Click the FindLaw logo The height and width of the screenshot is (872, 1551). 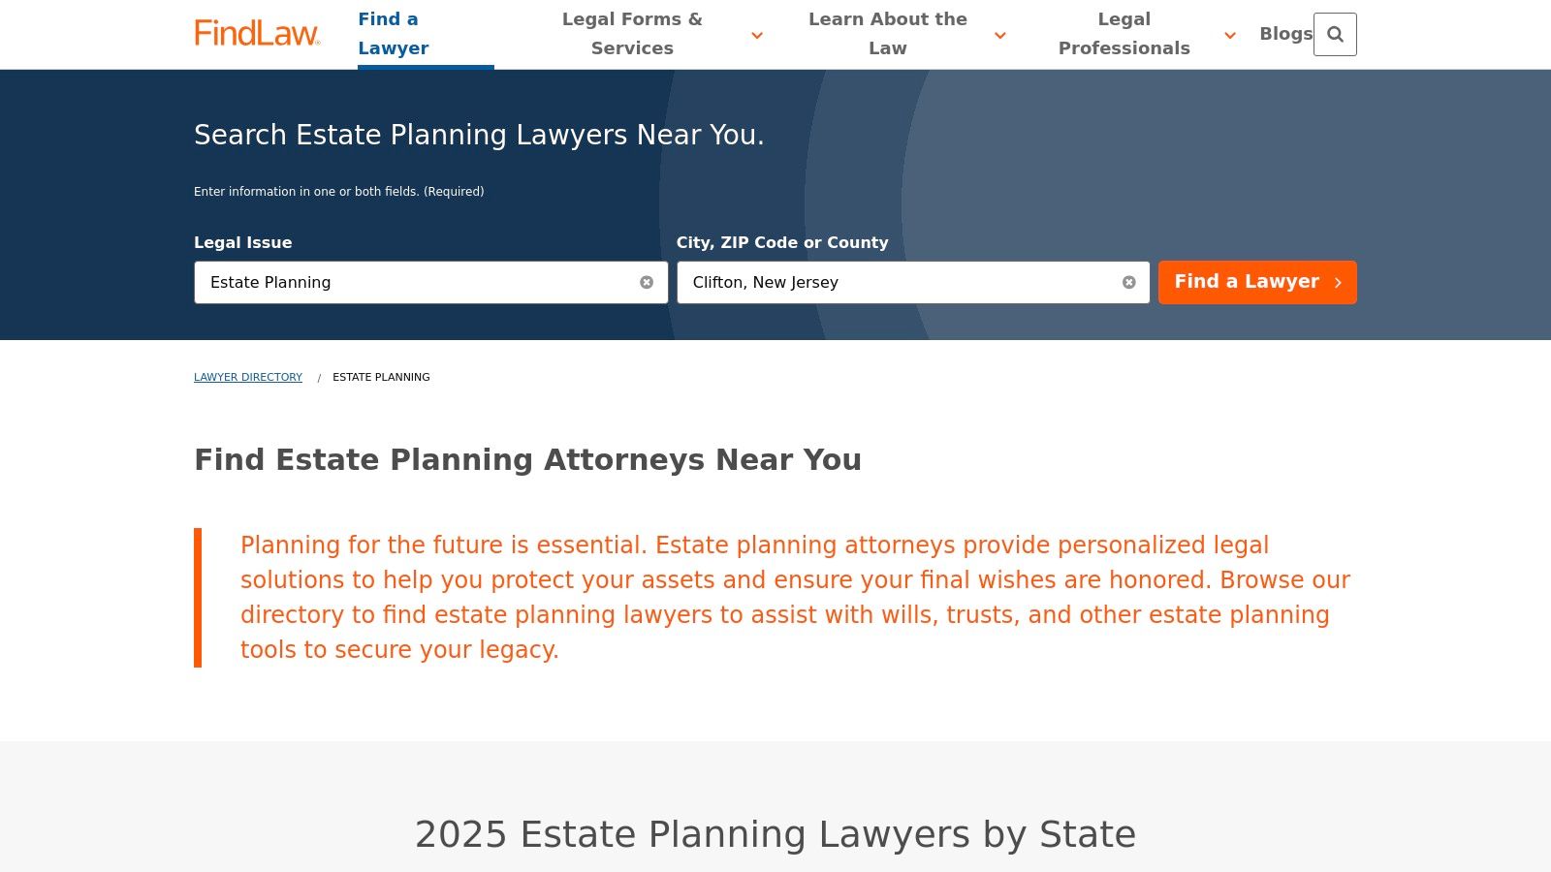257,33
